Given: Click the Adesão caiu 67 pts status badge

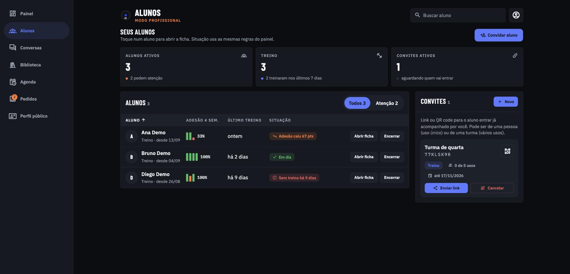Looking at the screenshot, I should pyautogui.click(x=293, y=136).
